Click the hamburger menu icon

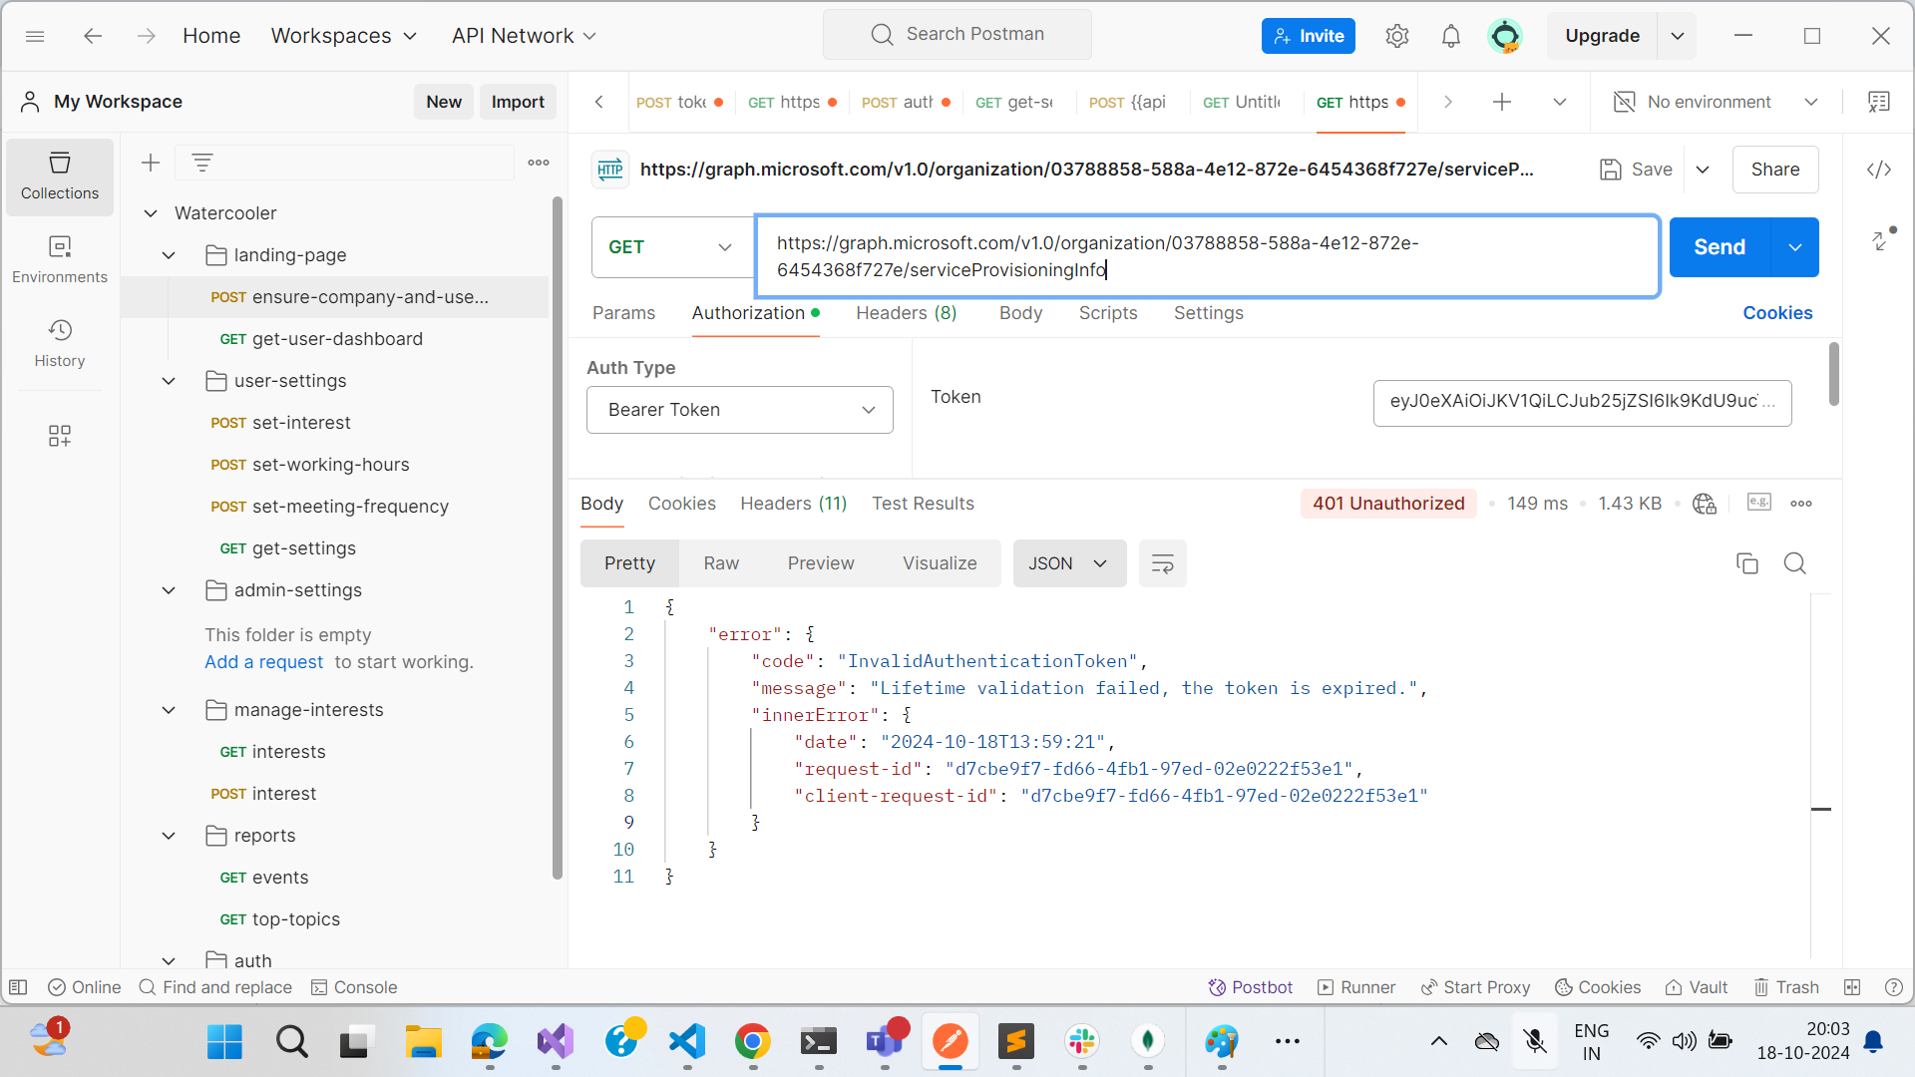(35, 36)
